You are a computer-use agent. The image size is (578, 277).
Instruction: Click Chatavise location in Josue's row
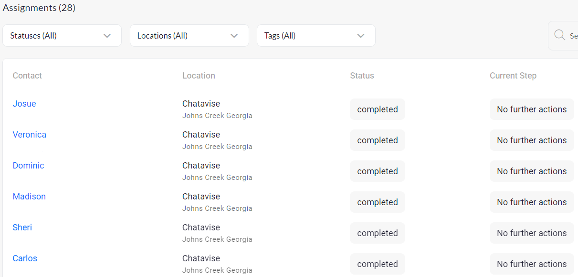pyautogui.click(x=201, y=104)
